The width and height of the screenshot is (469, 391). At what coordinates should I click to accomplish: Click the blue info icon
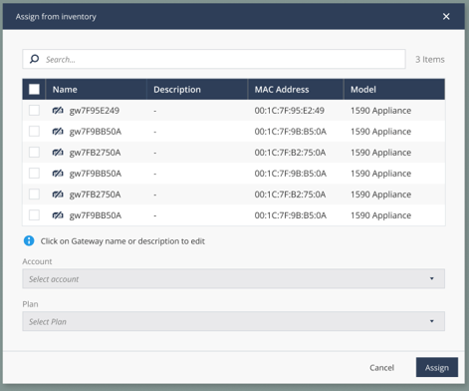[29, 240]
